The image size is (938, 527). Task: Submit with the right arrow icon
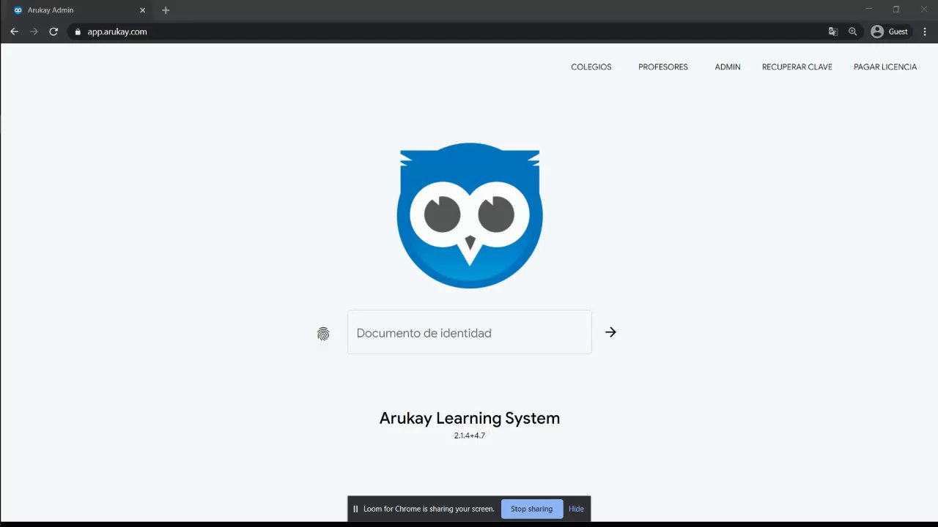pyautogui.click(x=610, y=332)
